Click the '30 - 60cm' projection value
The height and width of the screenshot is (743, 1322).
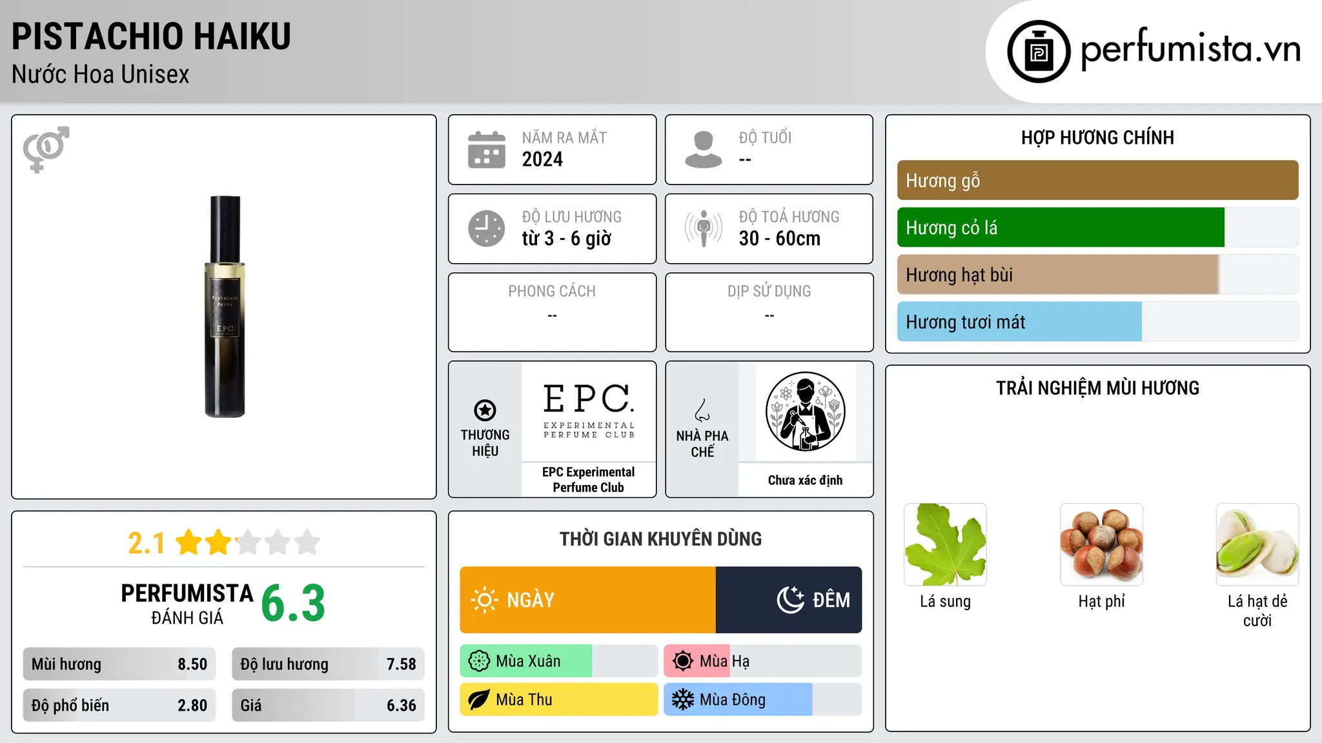[x=780, y=239]
